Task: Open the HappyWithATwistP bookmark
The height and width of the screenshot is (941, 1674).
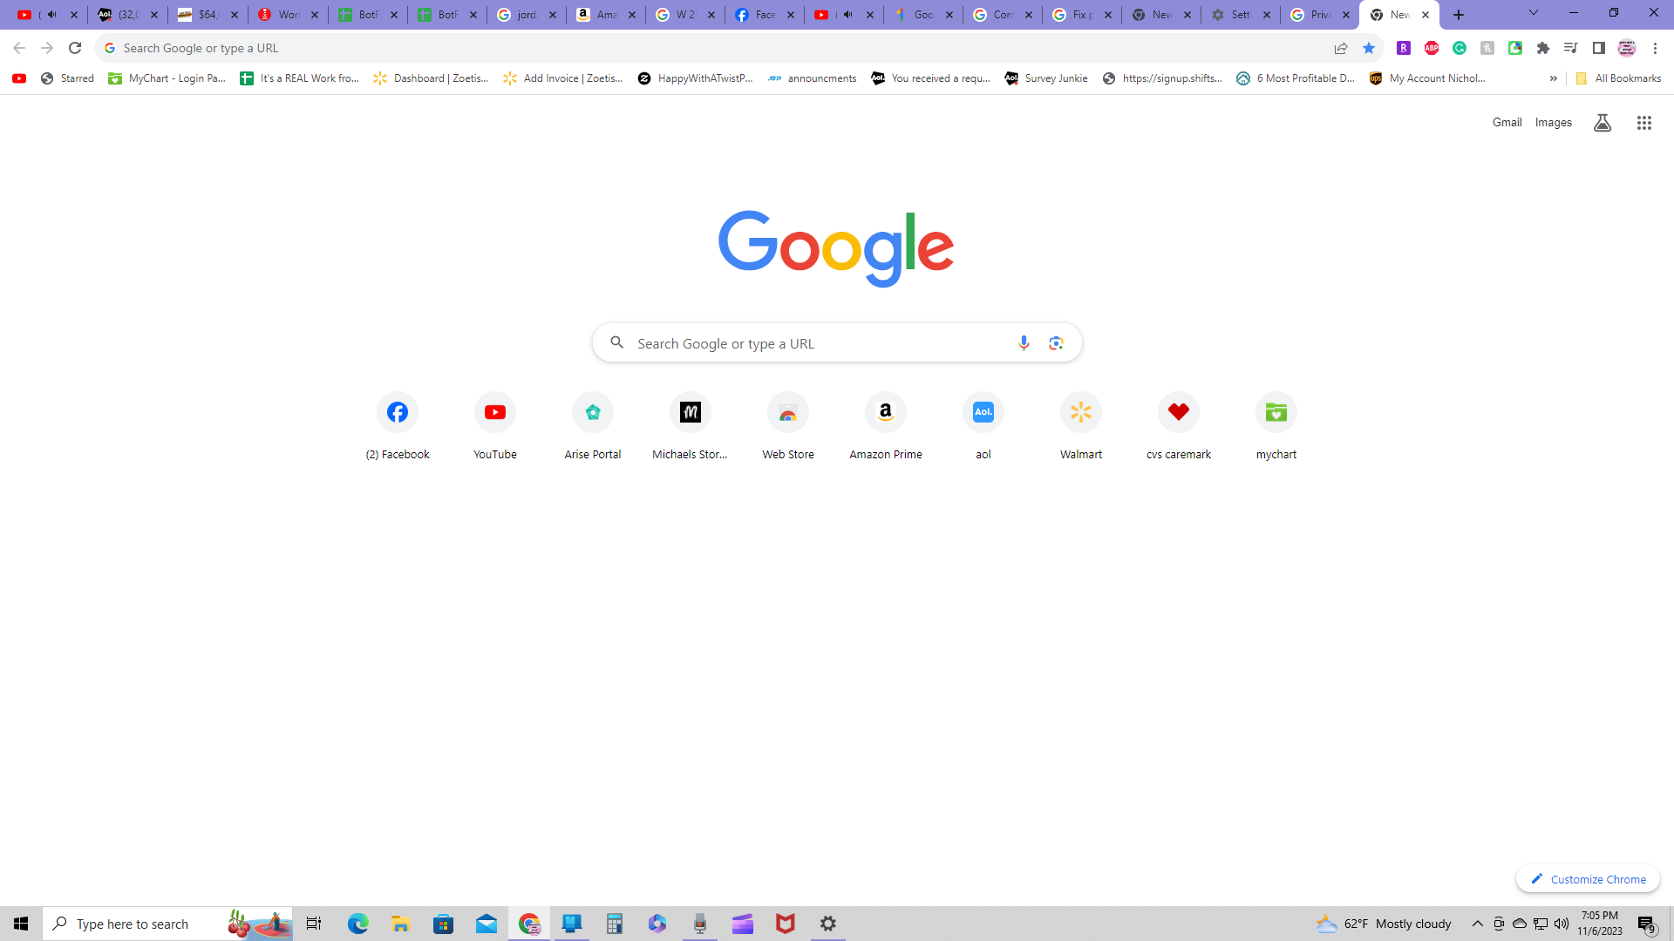Action: point(695,78)
